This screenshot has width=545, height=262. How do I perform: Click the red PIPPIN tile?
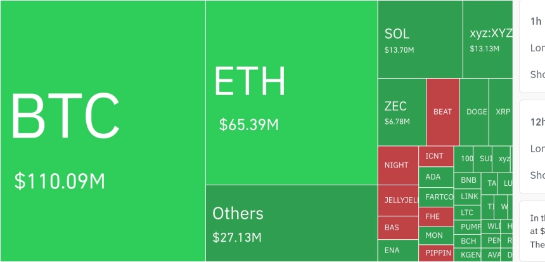tap(436, 253)
